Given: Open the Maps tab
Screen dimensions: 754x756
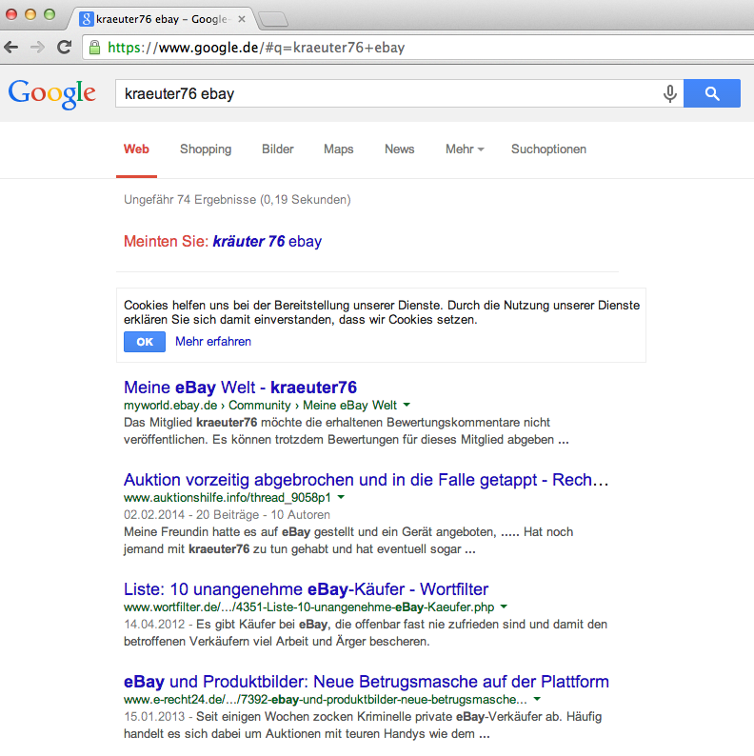Looking at the screenshot, I should [338, 149].
